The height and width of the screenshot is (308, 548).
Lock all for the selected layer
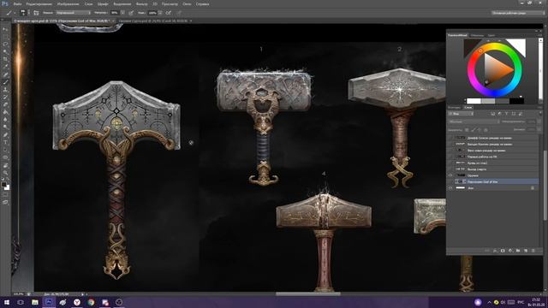[485, 130]
